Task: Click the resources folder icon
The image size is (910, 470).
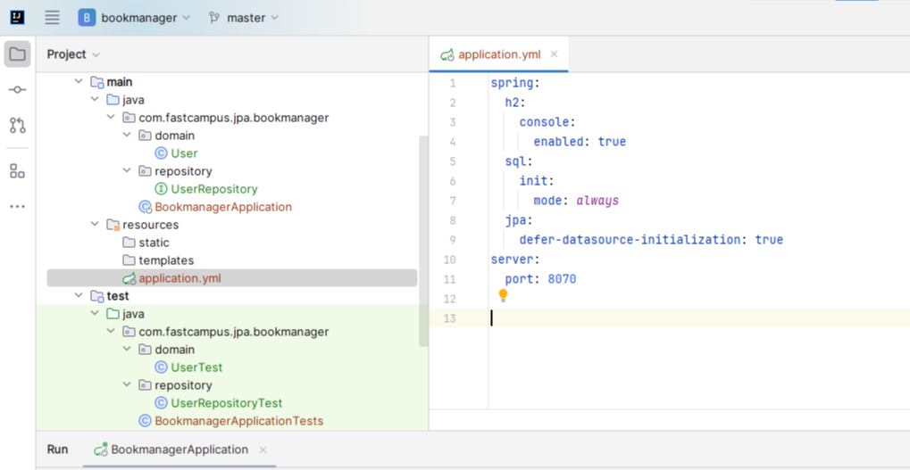Action: [x=113, y=225]
